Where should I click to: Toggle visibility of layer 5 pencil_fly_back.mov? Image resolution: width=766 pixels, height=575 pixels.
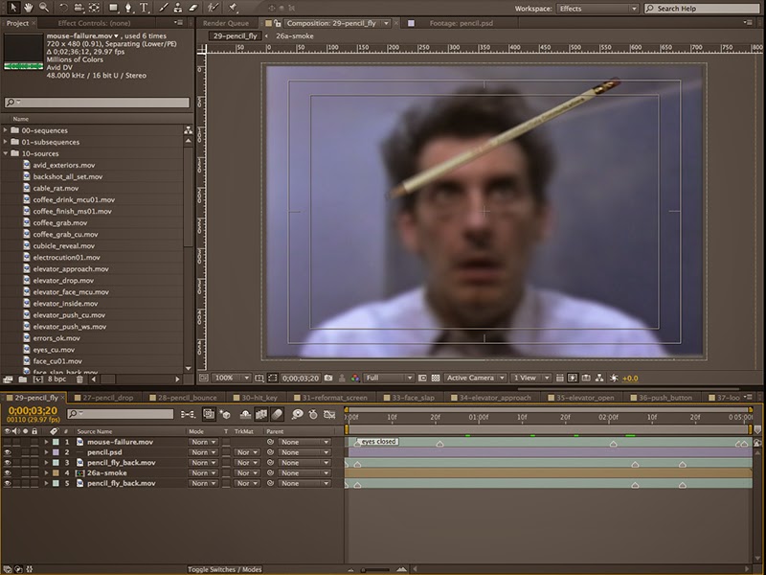click(8, 484)
